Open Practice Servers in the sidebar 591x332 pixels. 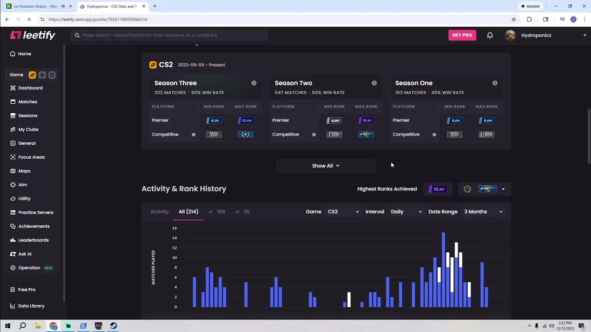(x=36, y=213)
